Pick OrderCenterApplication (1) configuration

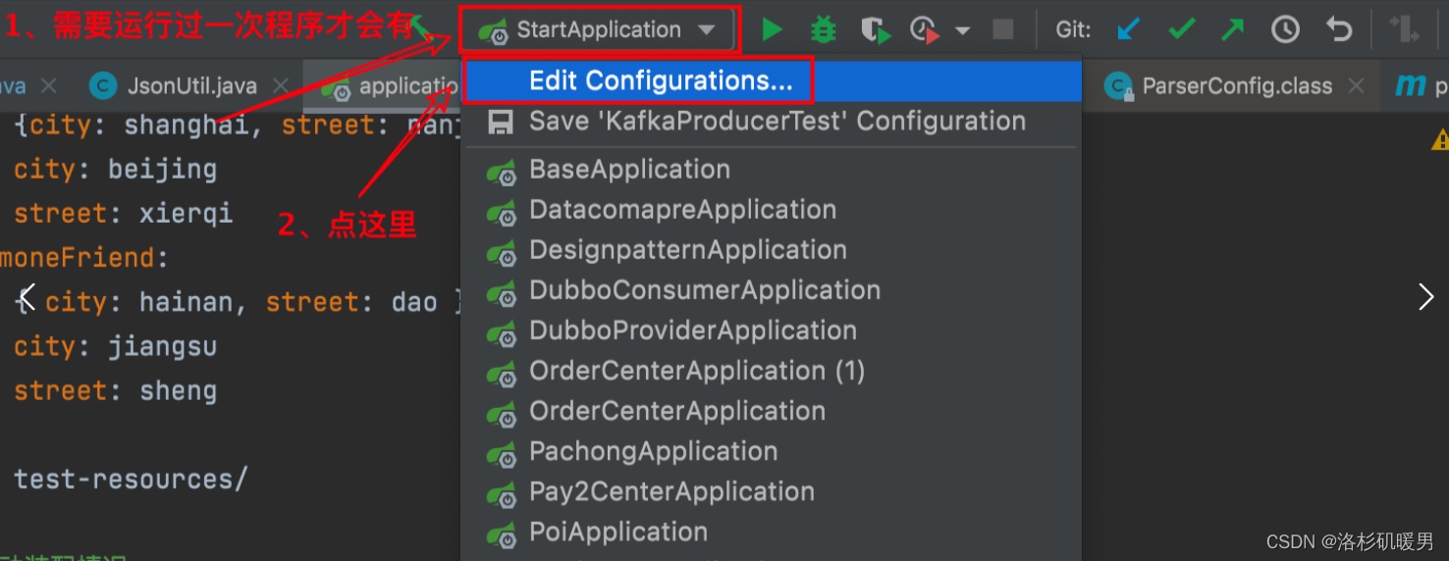(696, 371)
